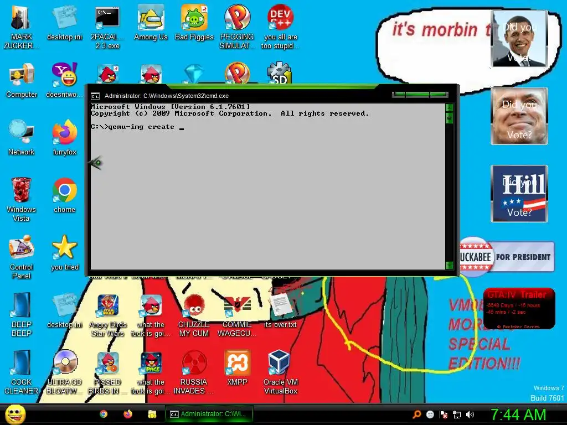The width and height of the screenshot is (567, 425).
Task: Open the Angry Birds Star Wars icon
Action: tap(108, 315)
